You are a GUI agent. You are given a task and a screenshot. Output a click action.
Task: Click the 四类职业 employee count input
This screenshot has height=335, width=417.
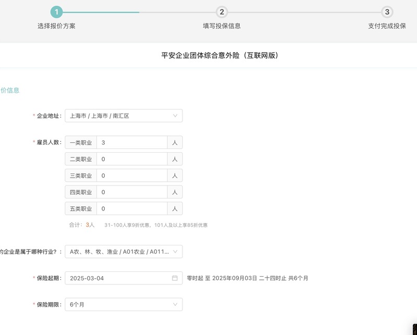click(132, 192)
